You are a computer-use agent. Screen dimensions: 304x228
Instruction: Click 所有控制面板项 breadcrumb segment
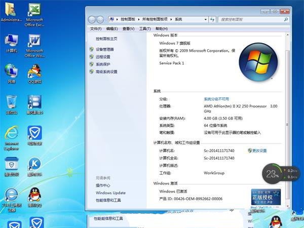click(x=155, y=19)
